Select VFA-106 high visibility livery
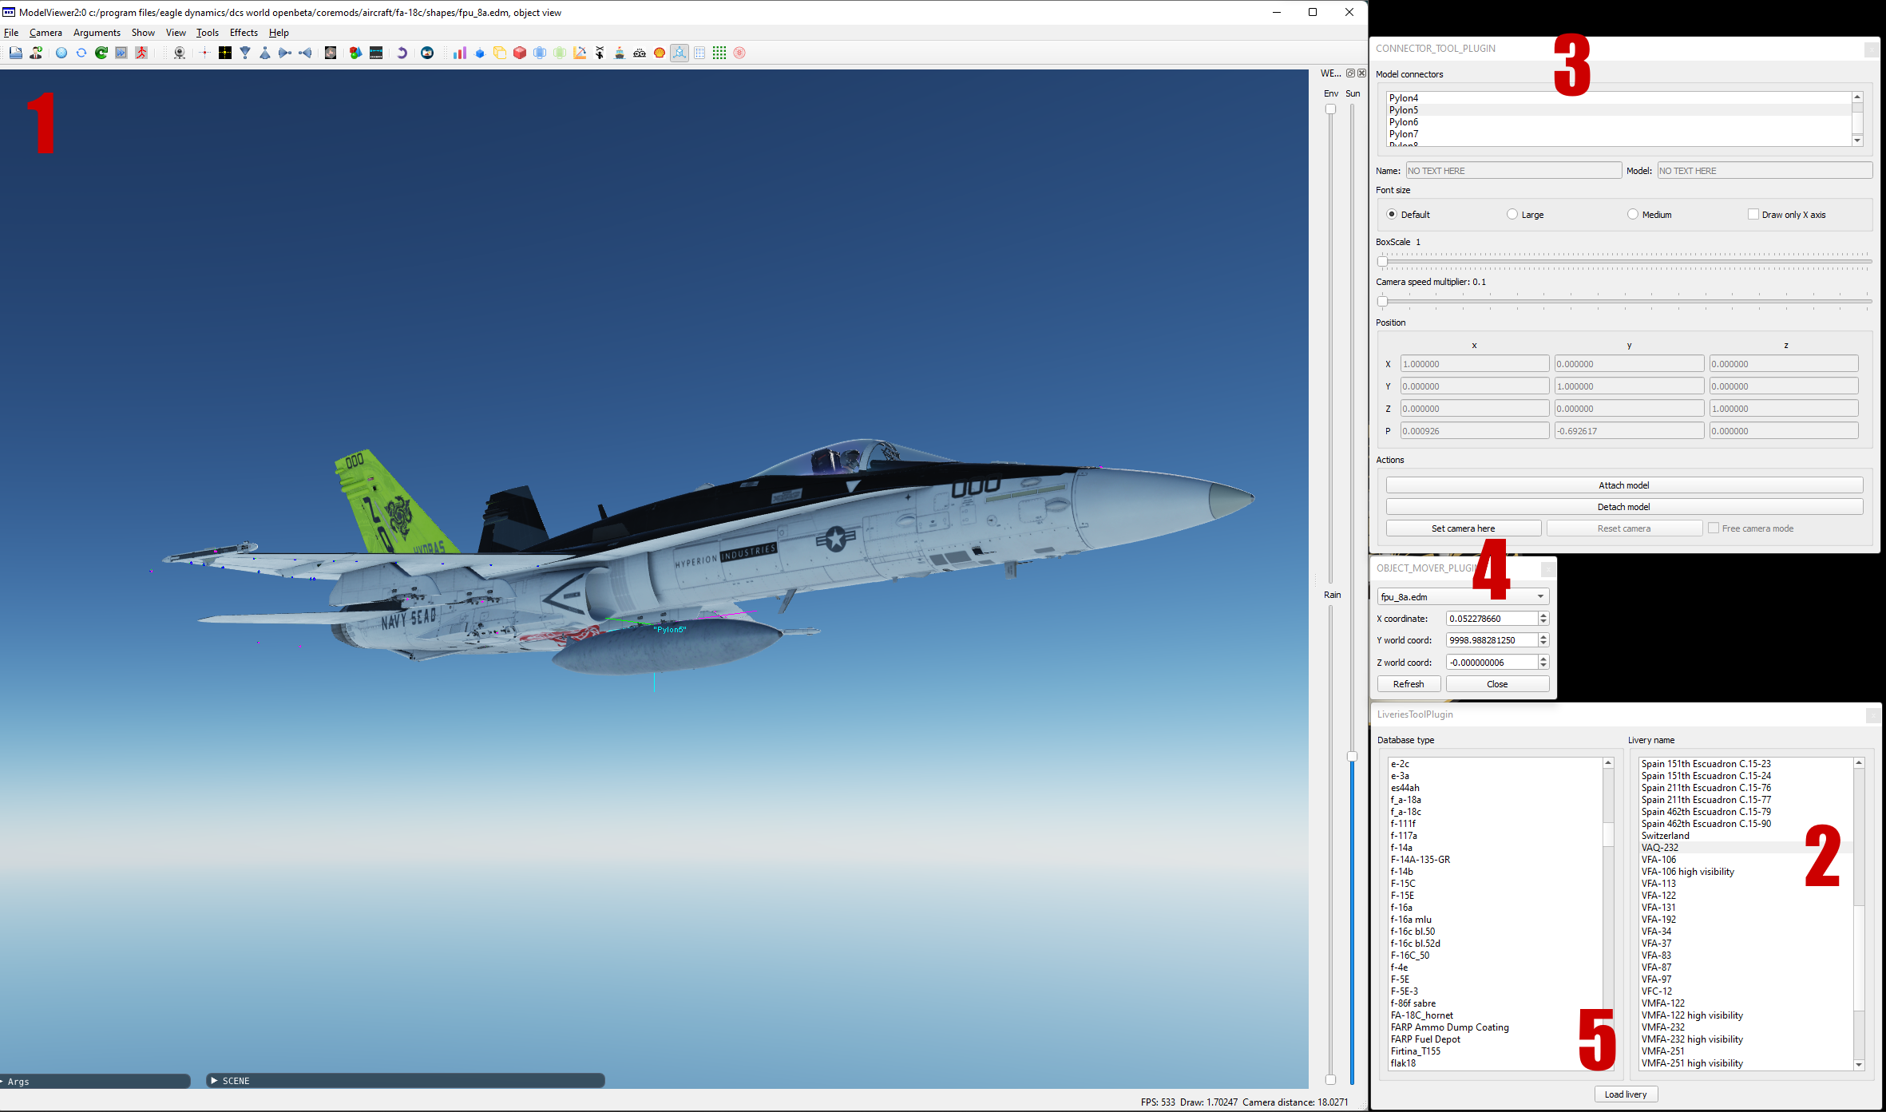The height and width of the screenshot is (1112, 1886). (1688, 872)
